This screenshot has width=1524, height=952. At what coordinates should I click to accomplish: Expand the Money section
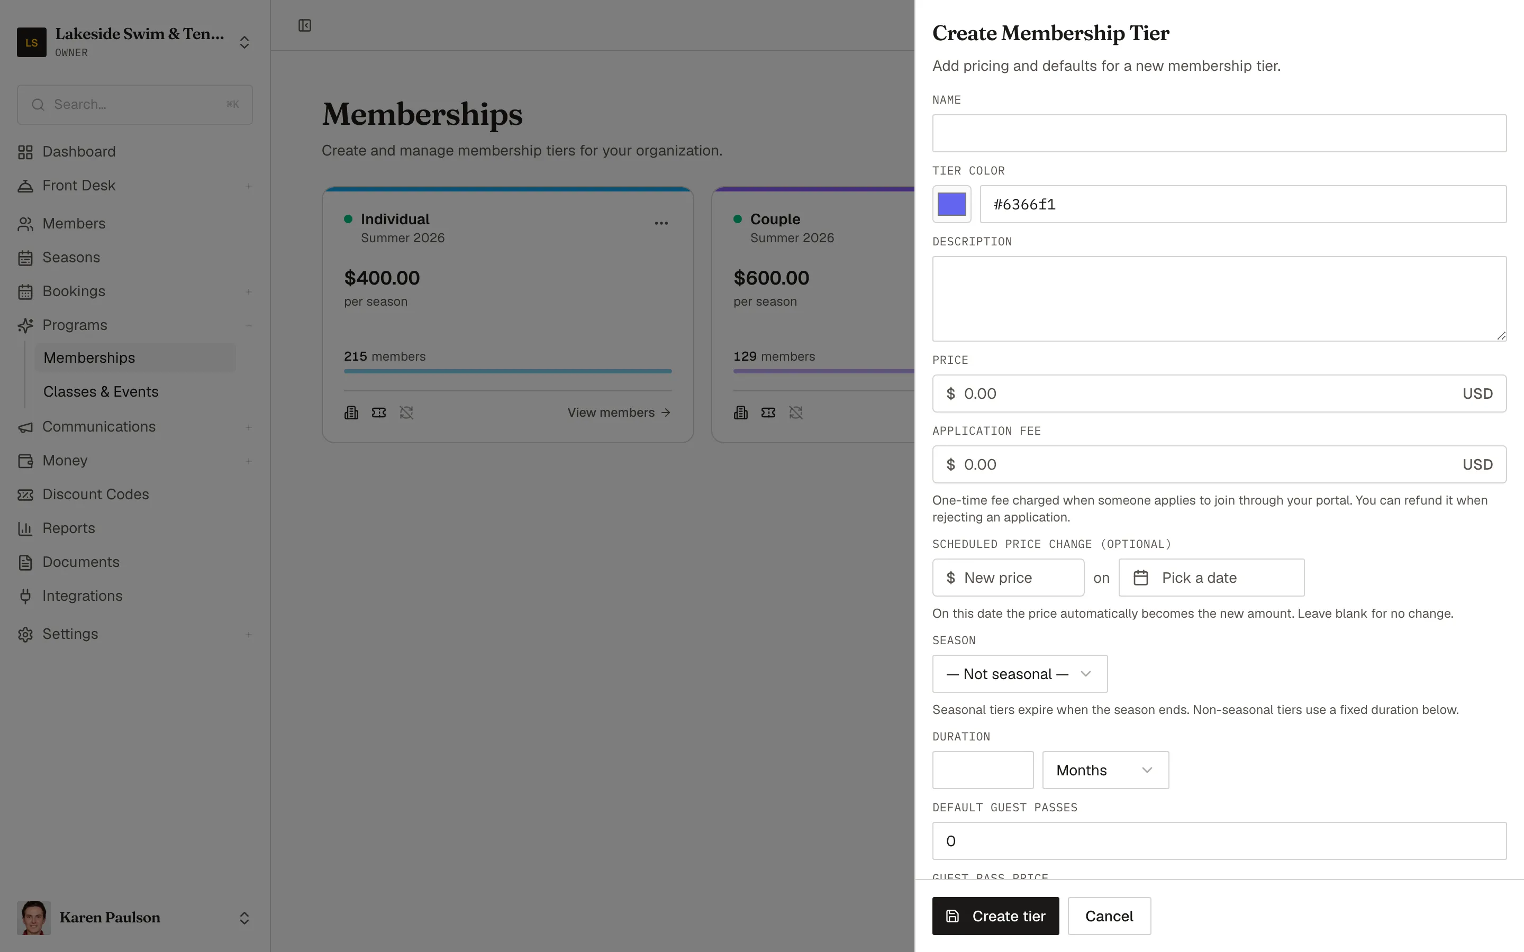pyautogui.click(x=249, y=461)
